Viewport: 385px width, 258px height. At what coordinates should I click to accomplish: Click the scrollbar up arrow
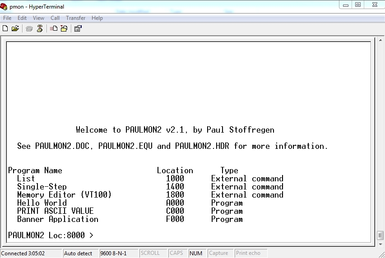coord(380,40)
